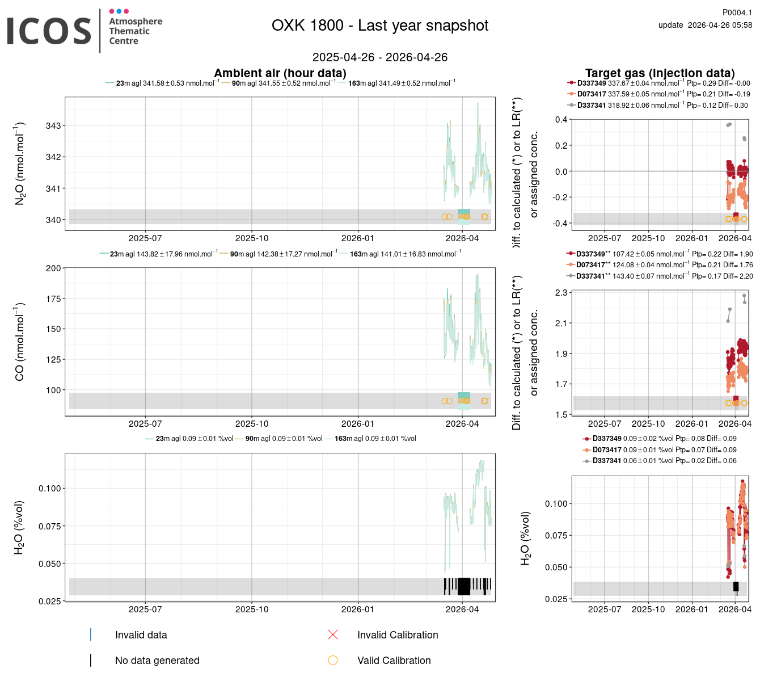Image resolution: width=760 pixels, height=681 pixels.
Task: Click the blue Invalid data line icon
Action: click(x=91, y=634)
